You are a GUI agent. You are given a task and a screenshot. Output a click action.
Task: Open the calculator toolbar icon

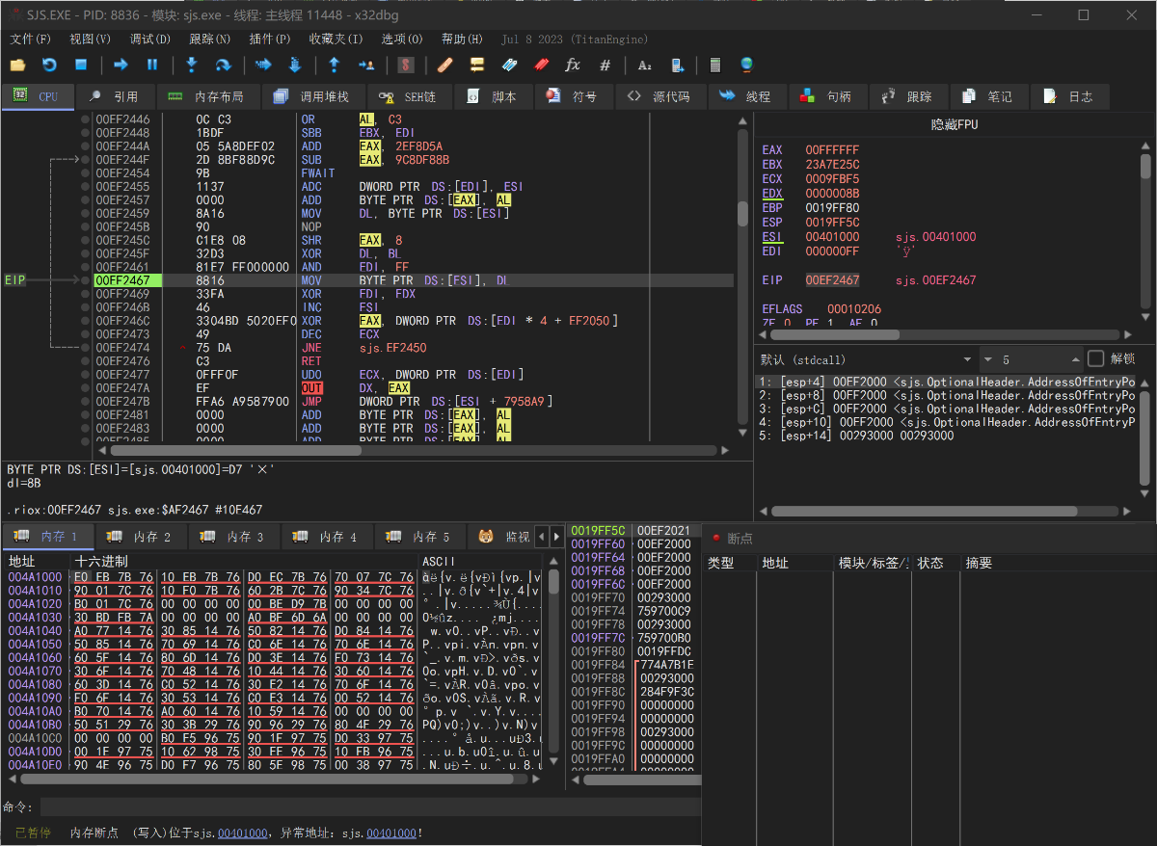coord(714,65)
